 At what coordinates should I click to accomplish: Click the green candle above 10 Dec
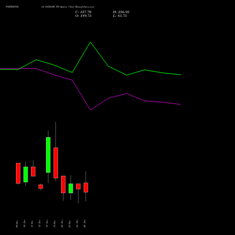(x=26, y=174)
